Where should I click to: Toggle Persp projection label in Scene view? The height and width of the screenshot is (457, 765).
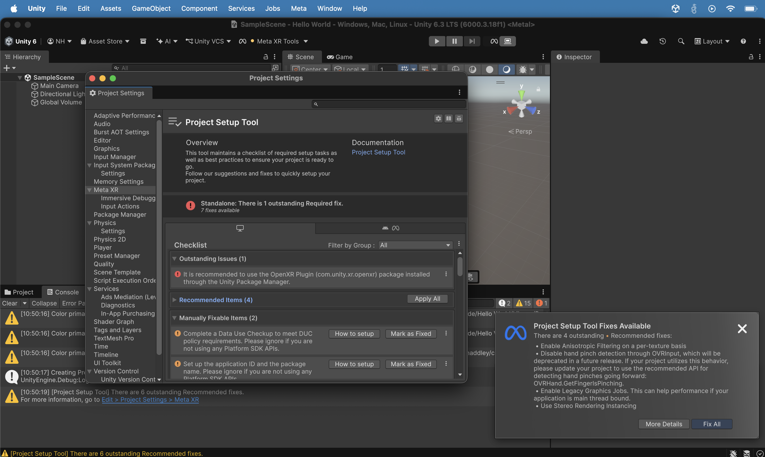(520, 131)
